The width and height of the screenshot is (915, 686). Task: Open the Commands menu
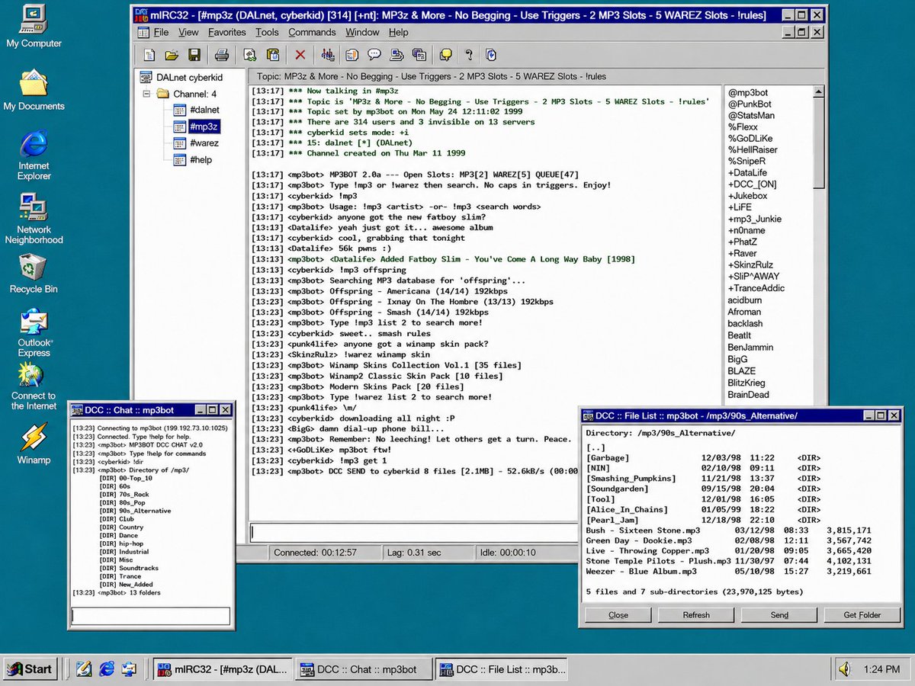pos(312,32)
